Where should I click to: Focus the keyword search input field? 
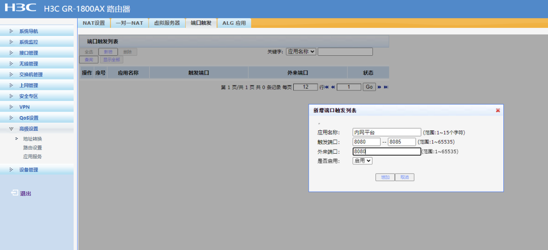346,52
